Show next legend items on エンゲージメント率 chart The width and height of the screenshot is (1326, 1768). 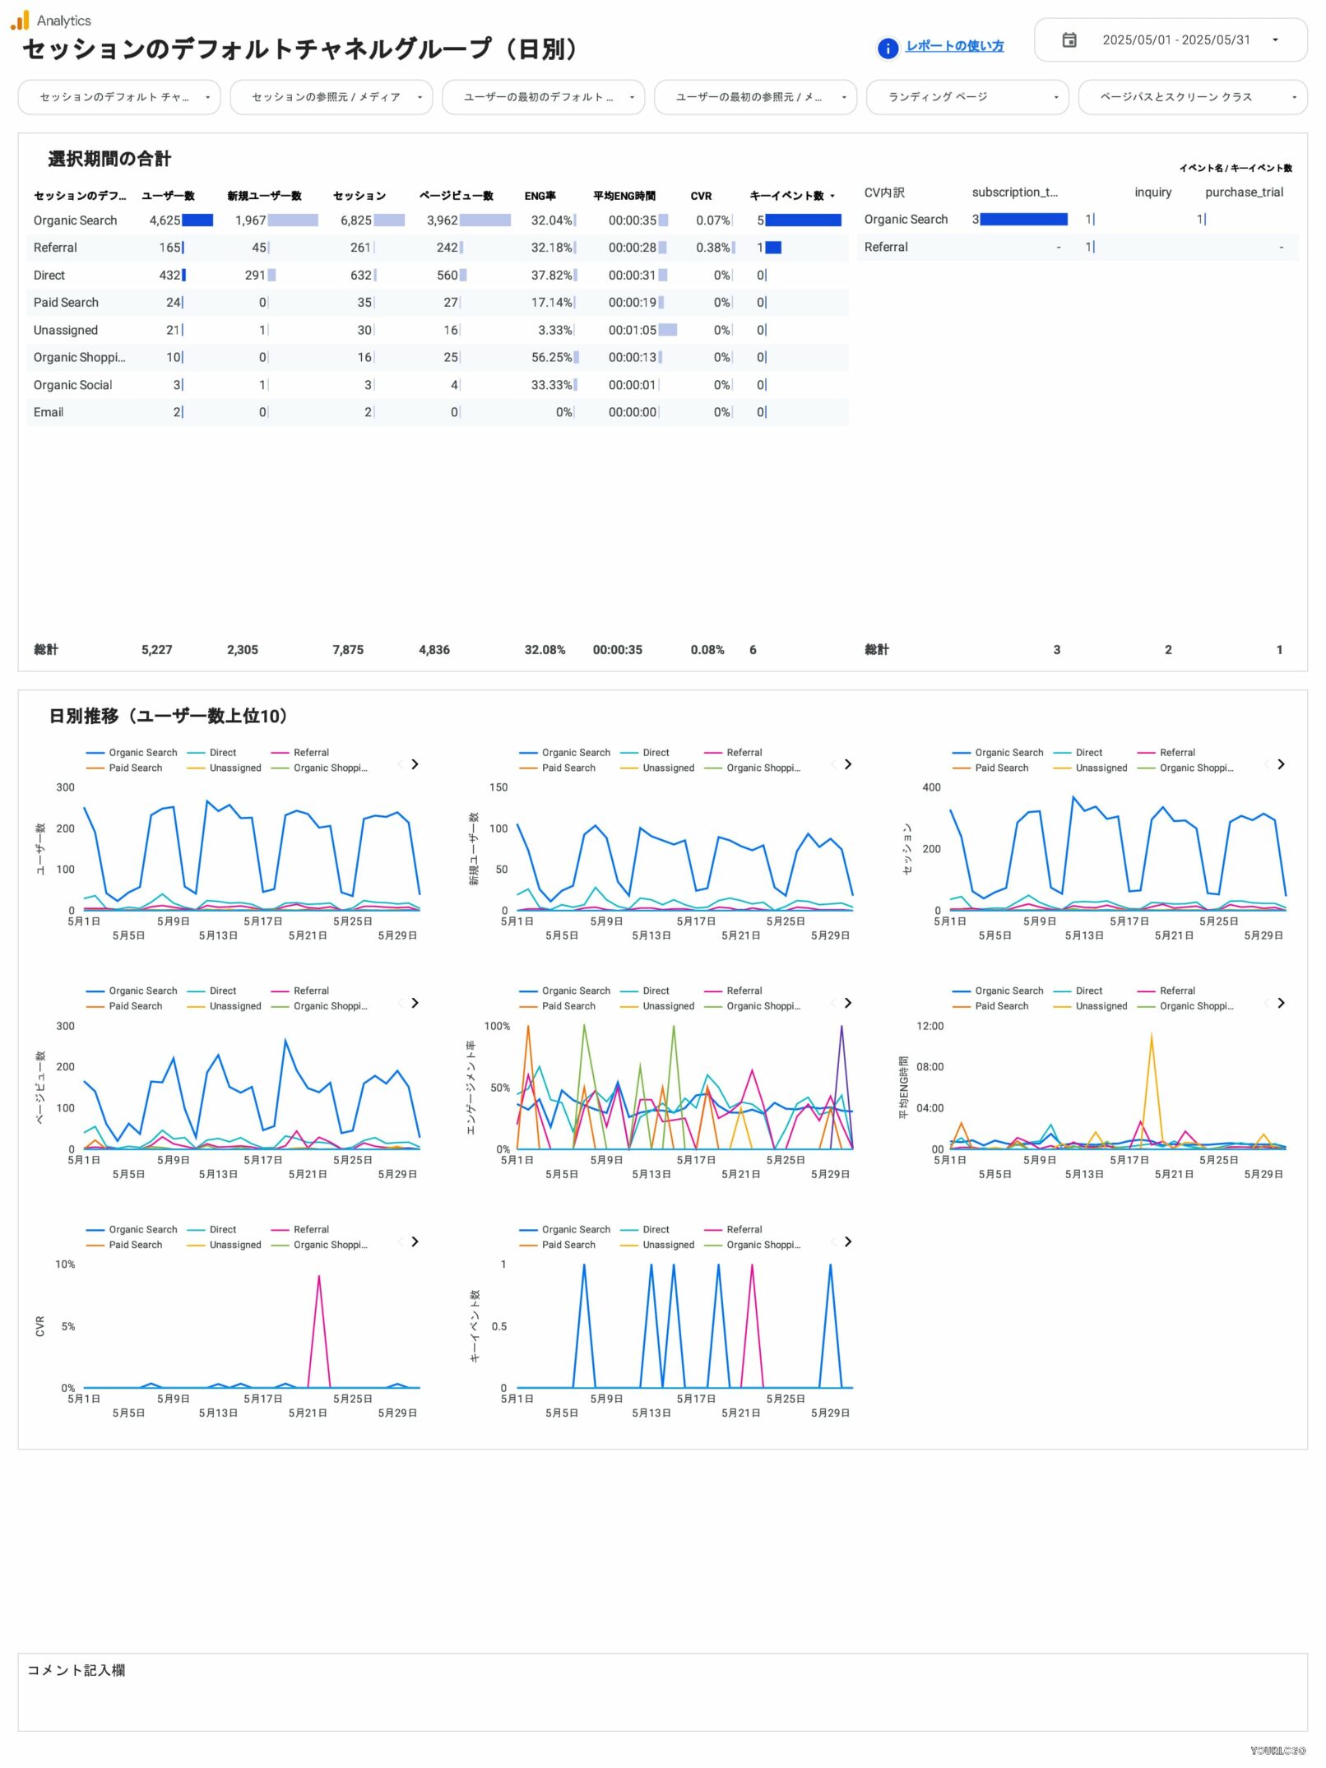coord(848,1004)
